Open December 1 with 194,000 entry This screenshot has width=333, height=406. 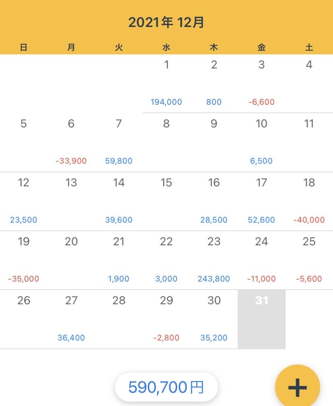point(166,83)
